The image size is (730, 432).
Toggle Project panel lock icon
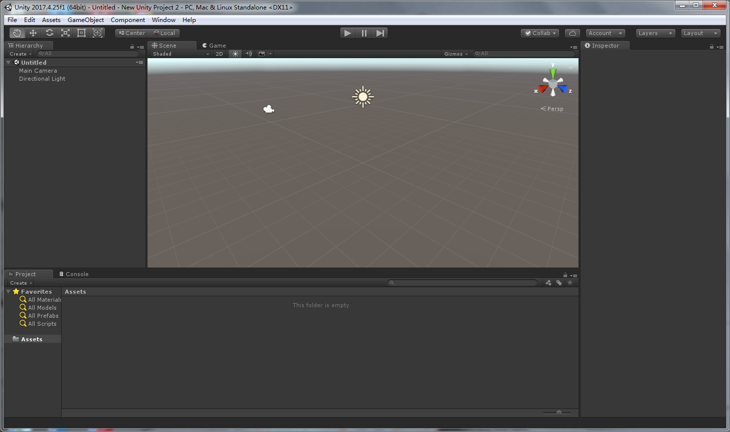(566, 275)
